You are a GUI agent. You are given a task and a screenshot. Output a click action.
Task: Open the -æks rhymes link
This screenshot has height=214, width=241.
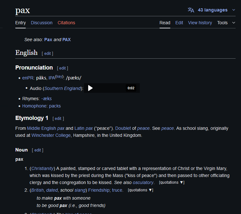pos(46,99)
